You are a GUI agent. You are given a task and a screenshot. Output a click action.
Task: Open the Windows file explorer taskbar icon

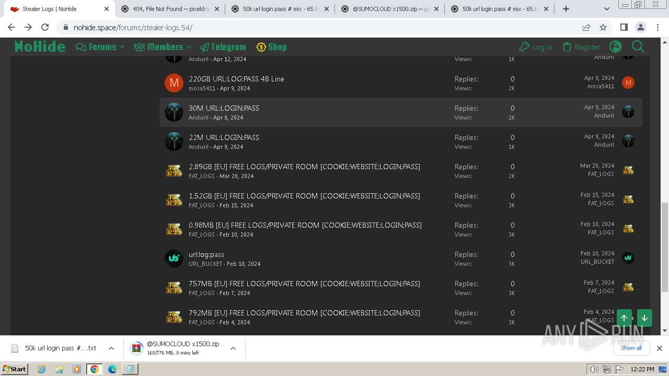(59, 369)
